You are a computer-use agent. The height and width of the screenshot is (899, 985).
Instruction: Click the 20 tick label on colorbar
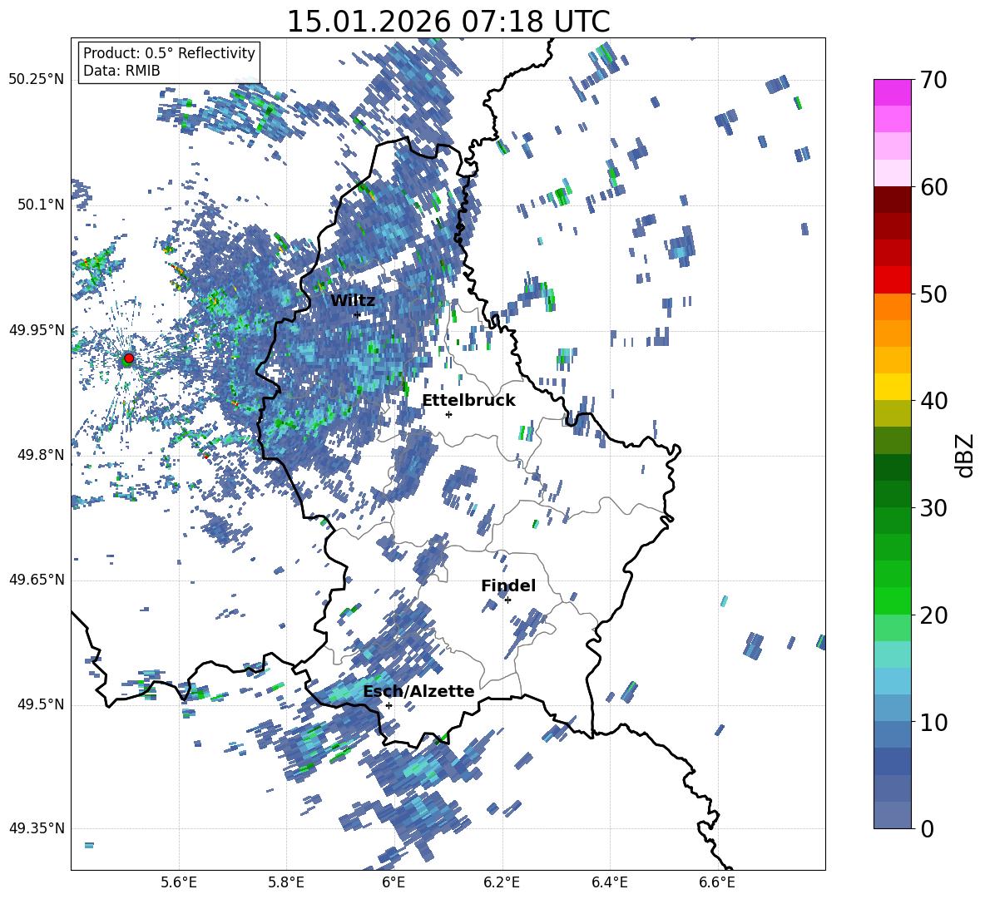point(933,615)
